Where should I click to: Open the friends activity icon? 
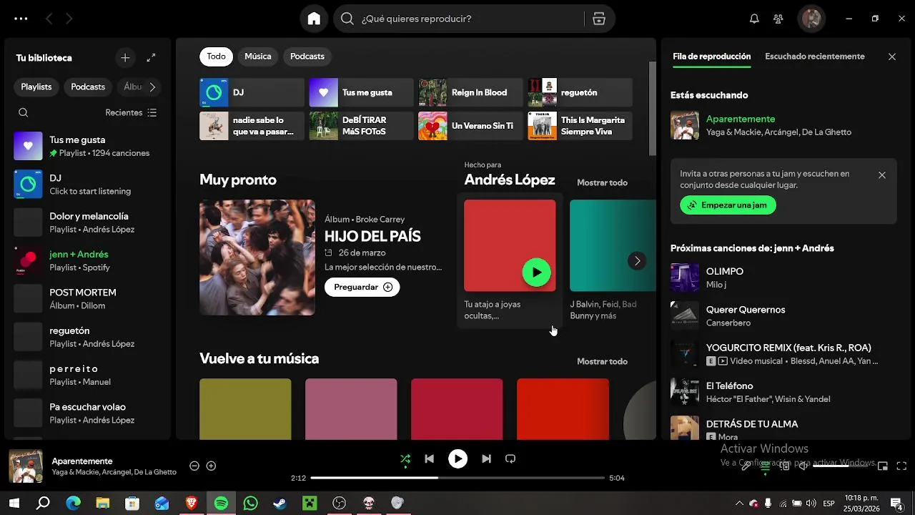click(x=778, y=19)
